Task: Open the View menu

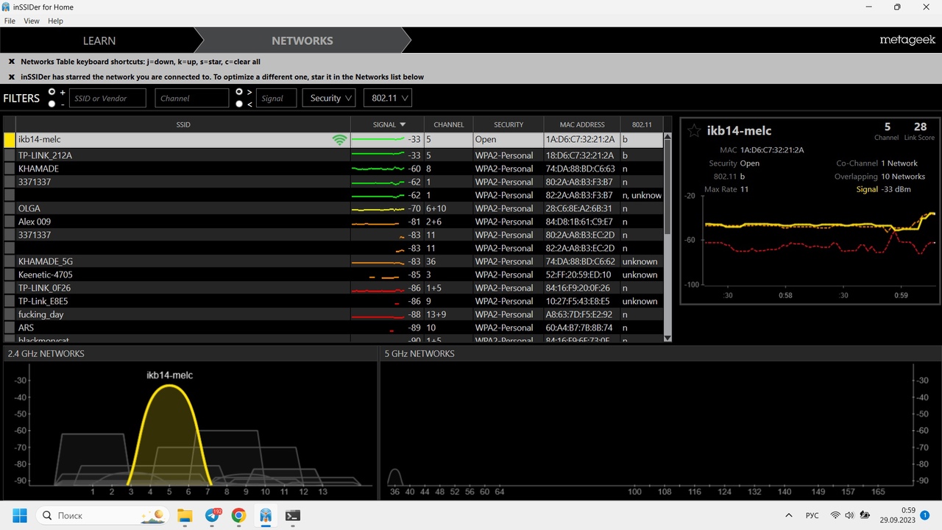Action: (32, 21)
